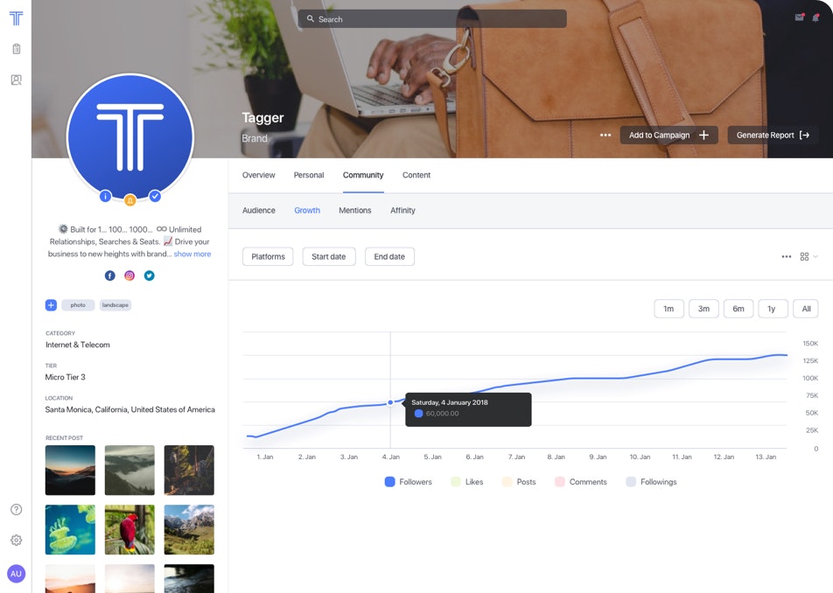The image size is (833, 593).
Task: Open the Affinity sub-tab
Action: coord(402,211)
